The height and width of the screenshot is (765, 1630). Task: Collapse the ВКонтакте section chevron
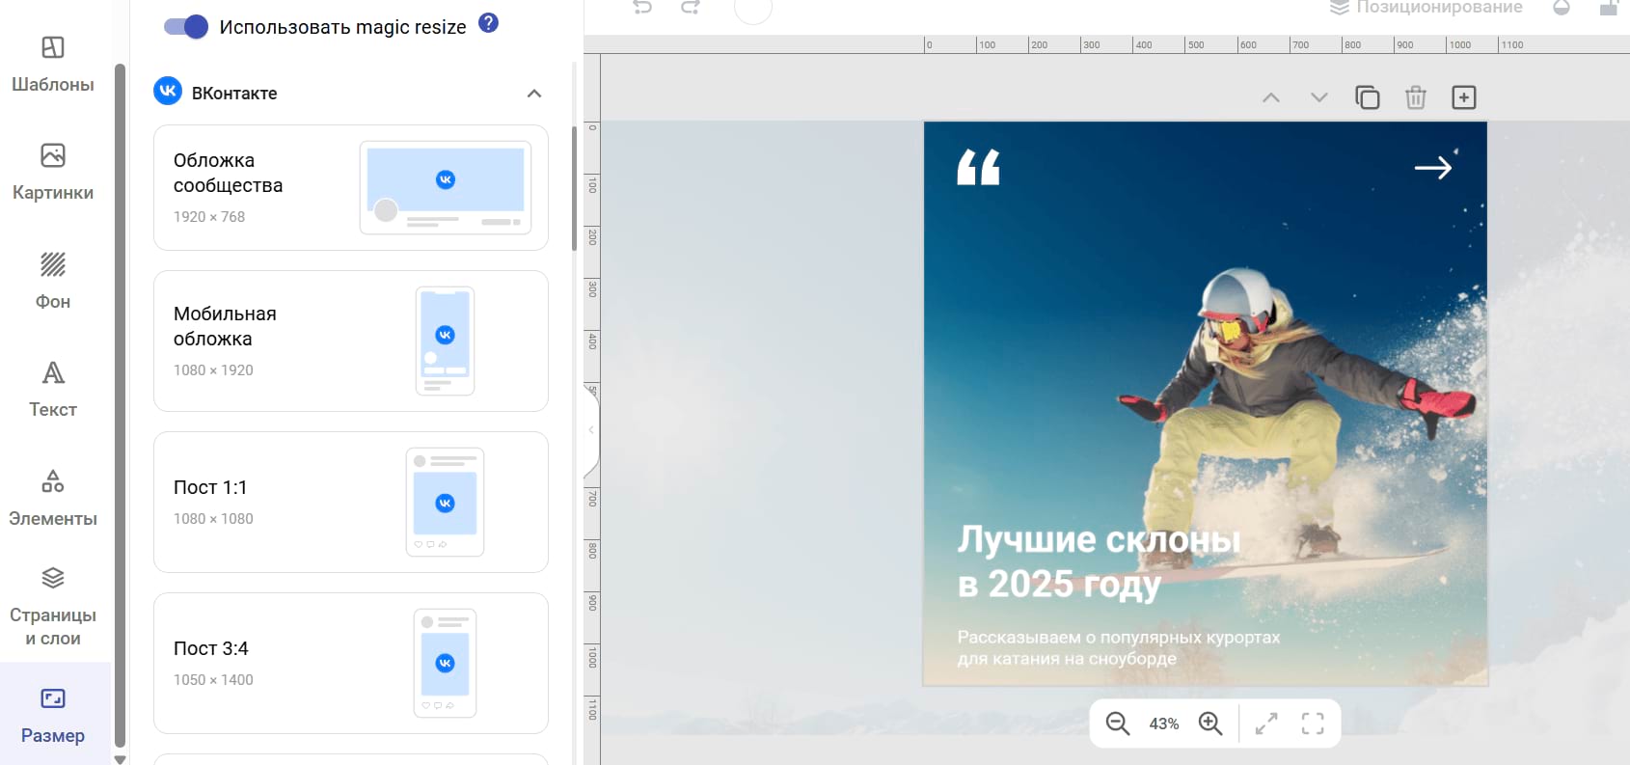534,94
